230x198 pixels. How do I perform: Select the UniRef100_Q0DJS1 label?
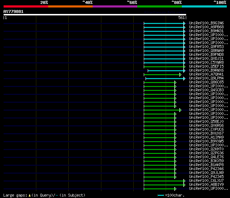206,58
